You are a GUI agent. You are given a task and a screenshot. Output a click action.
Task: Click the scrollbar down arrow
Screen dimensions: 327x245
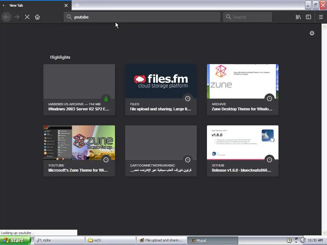(x=324, y=233)
